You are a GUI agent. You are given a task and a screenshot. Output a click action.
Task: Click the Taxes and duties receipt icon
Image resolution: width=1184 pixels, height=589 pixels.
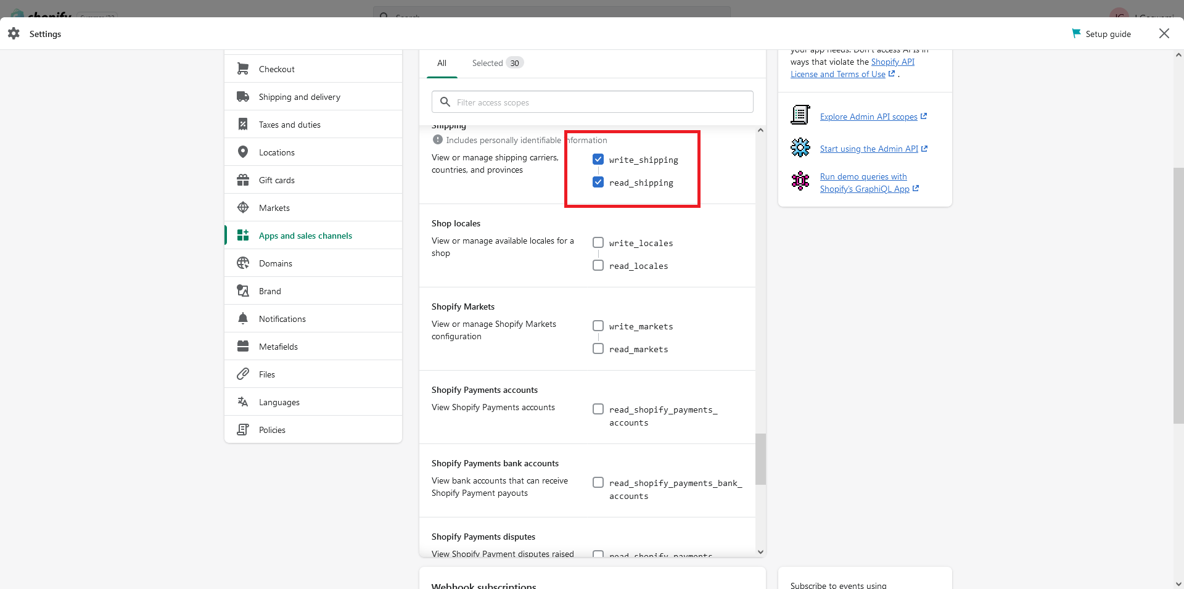click(243, 125)
